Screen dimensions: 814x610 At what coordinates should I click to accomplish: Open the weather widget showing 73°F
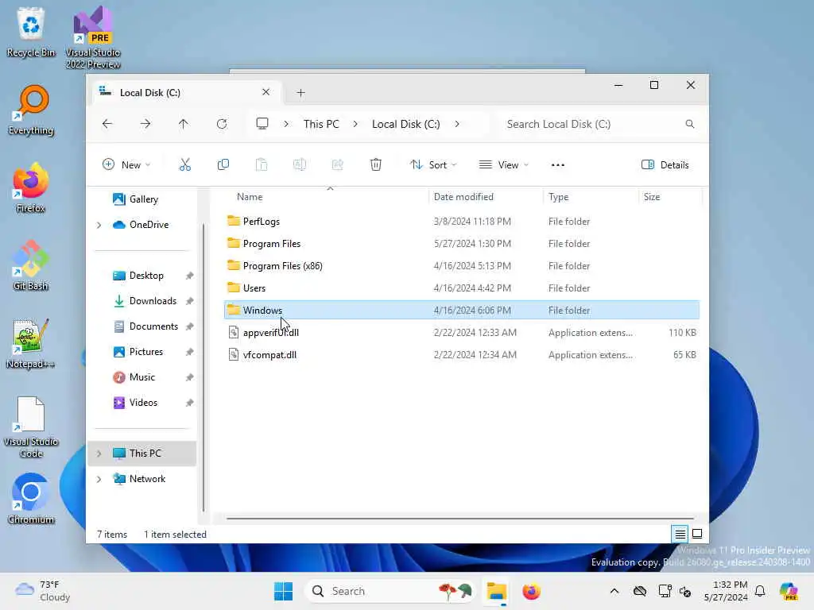point(43,591)
